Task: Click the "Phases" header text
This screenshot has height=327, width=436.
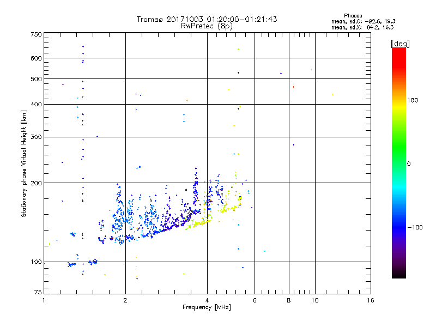Action: [x=353, y=16]
